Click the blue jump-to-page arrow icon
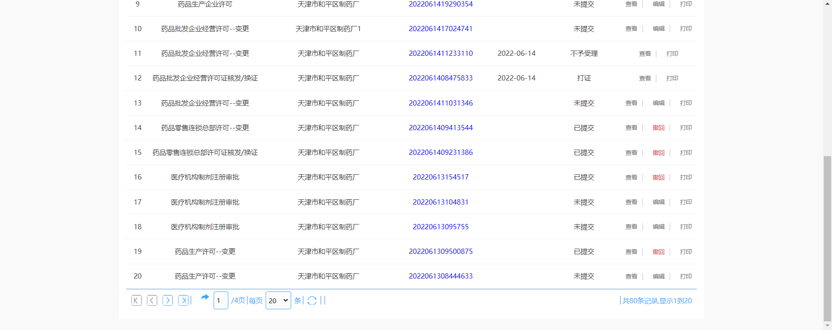832x330 pixels. coord(205,298)
